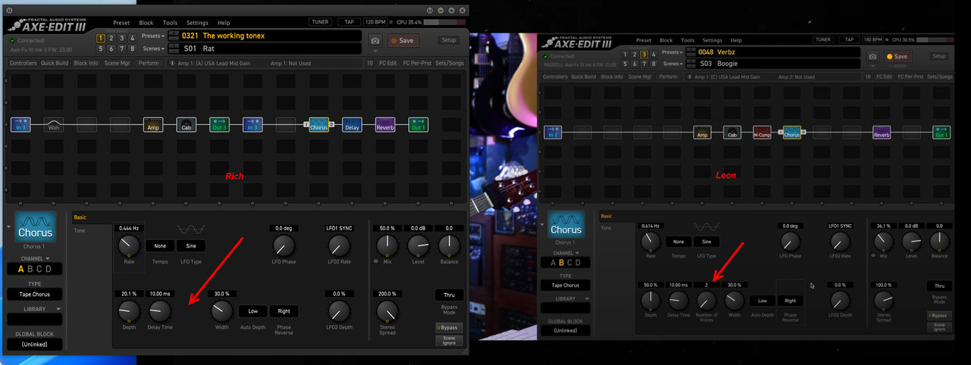Click the large Chorus block icon in Rich editor panel
The height and width of the screenshot is (365, 971).
[34, 227]
